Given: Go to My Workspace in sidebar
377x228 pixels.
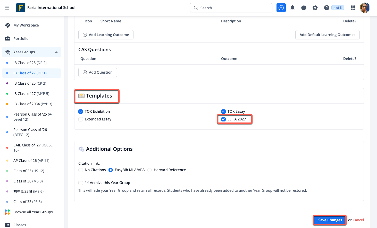Looking at the screenshot, I should pos(26,25).
